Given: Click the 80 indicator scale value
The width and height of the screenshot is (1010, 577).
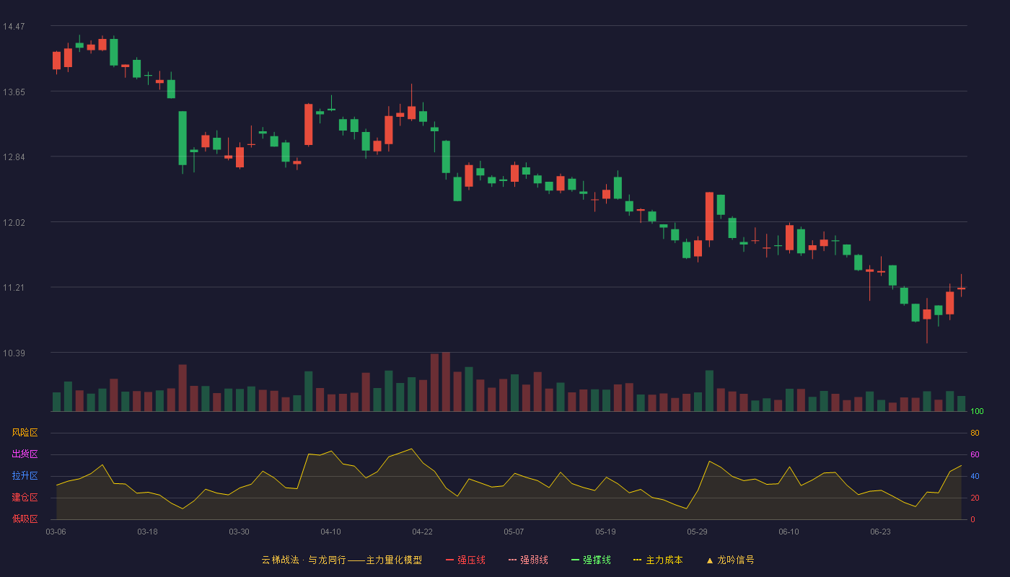Looking at the screenshot, I should [x=975, y=433].
